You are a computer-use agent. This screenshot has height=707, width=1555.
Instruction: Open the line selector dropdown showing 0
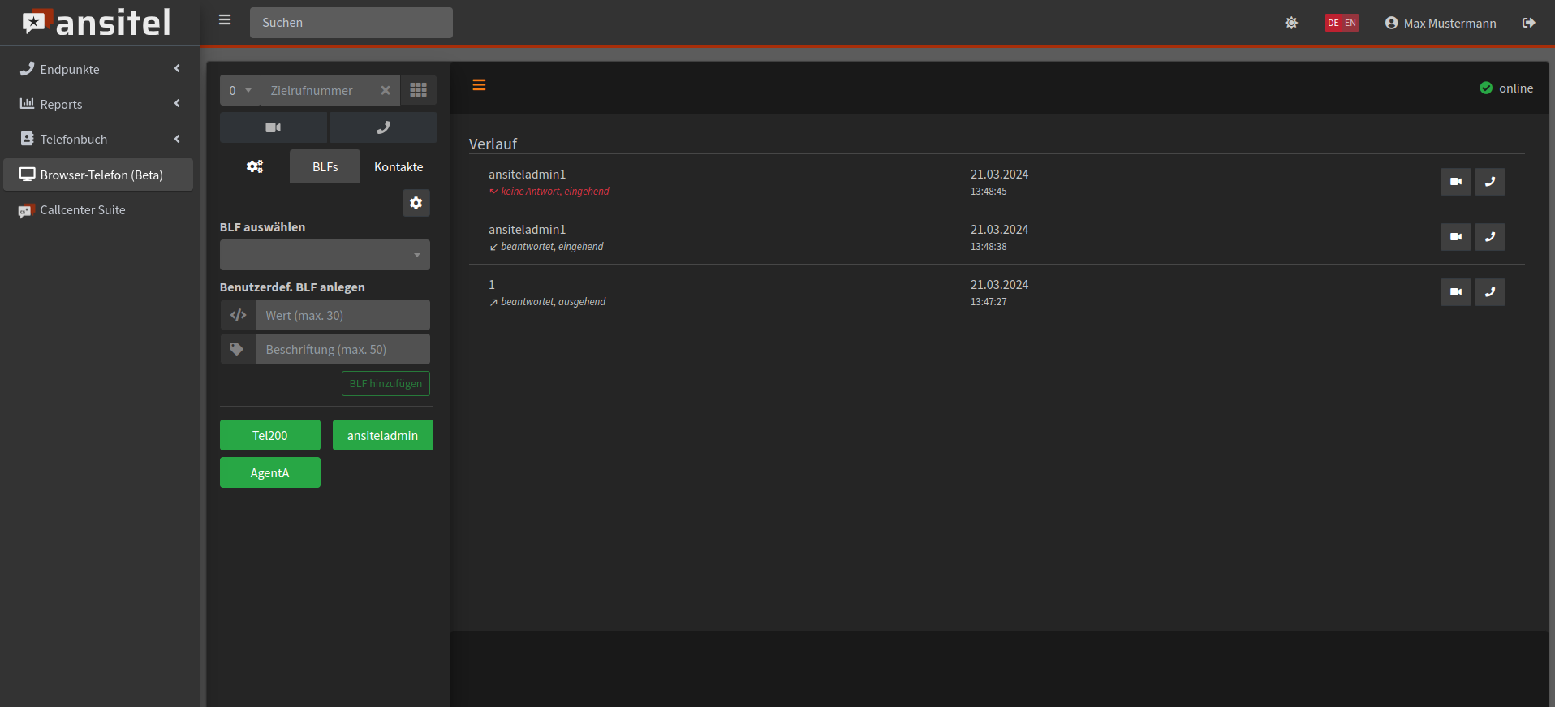coord(240,90)
